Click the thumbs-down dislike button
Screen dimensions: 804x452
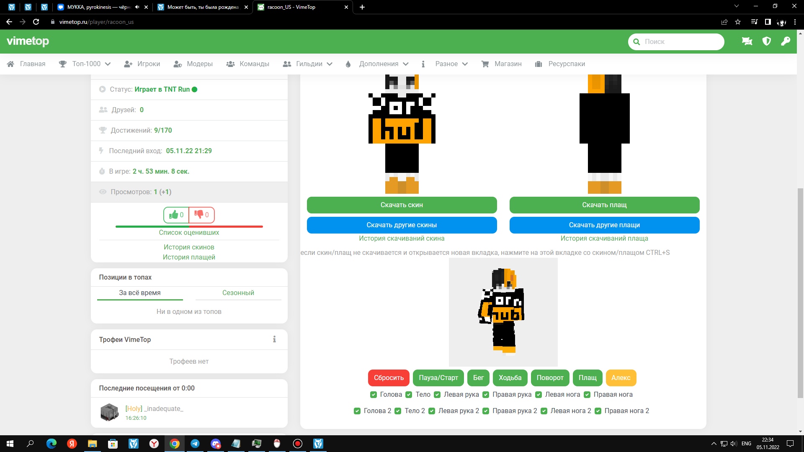click(x=201, y=215)
